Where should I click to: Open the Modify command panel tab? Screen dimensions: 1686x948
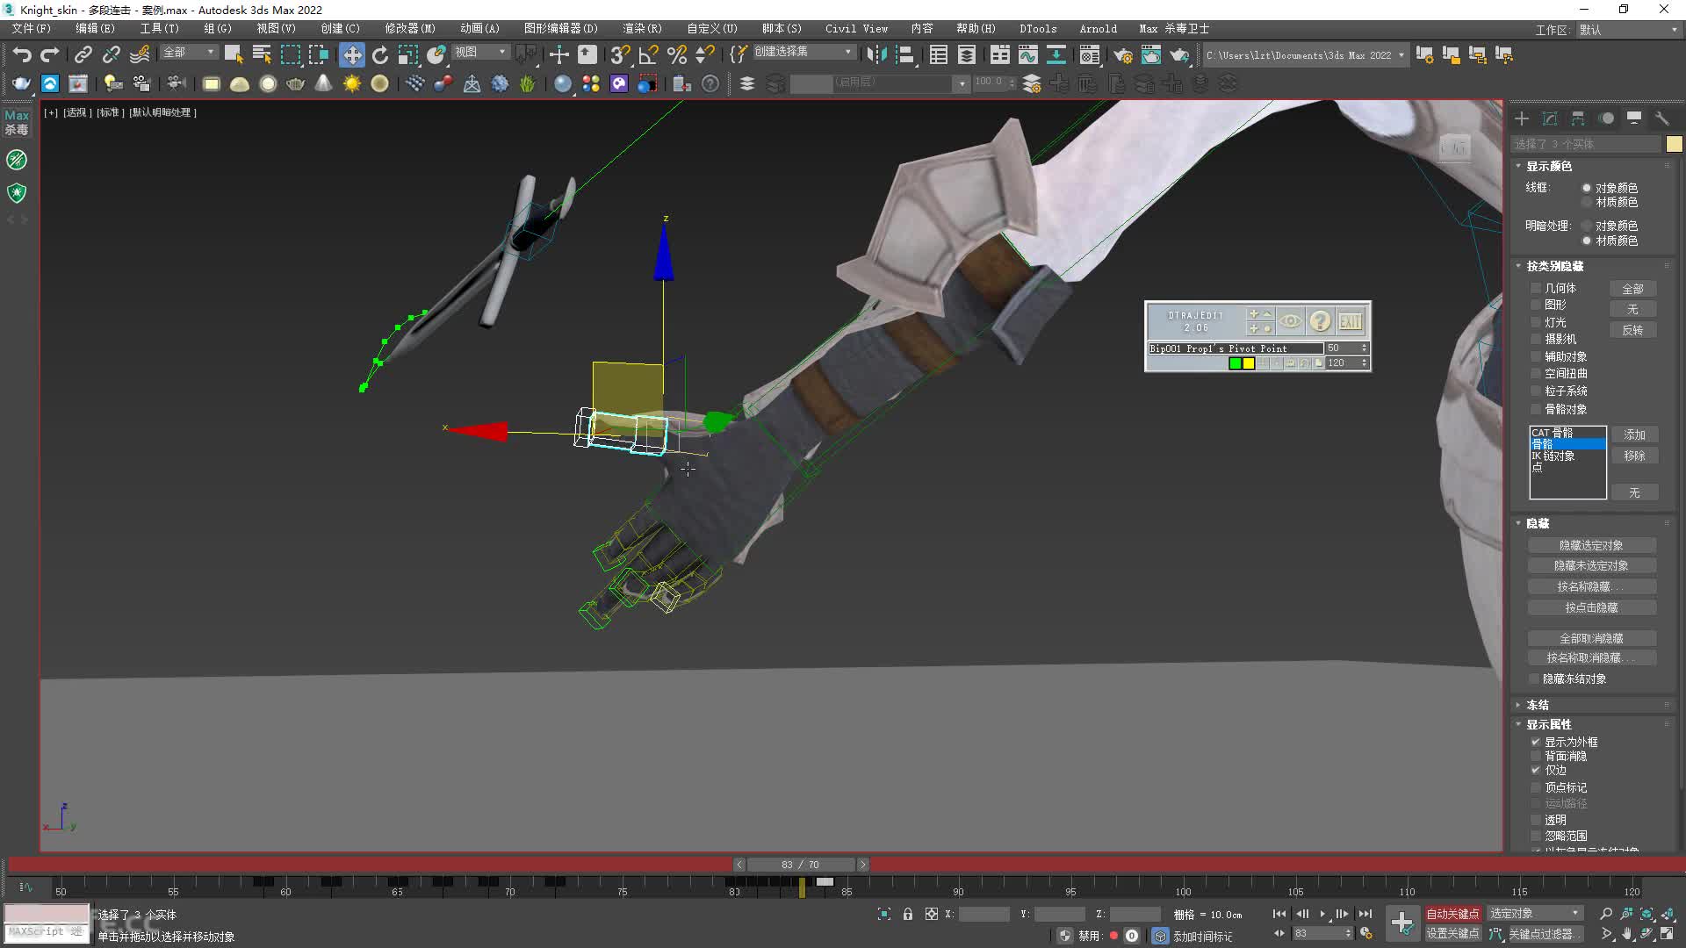pos(1550,118)
